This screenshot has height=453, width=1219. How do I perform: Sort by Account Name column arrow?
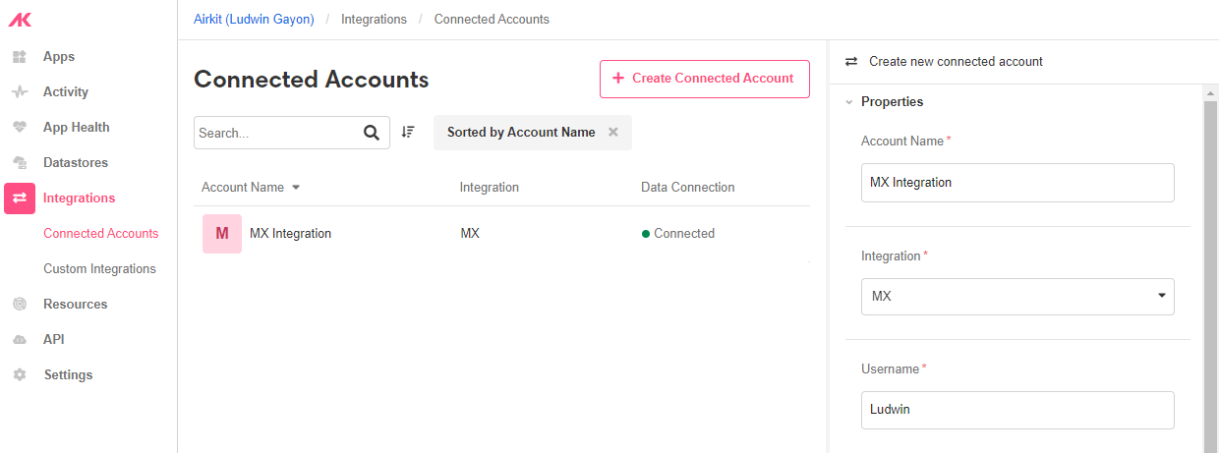(296, 188)
